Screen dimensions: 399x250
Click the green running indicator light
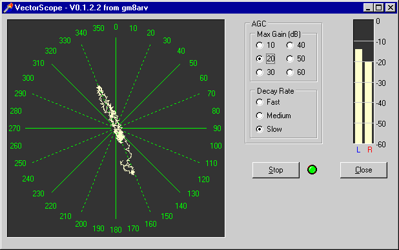(x=312, y=169)
